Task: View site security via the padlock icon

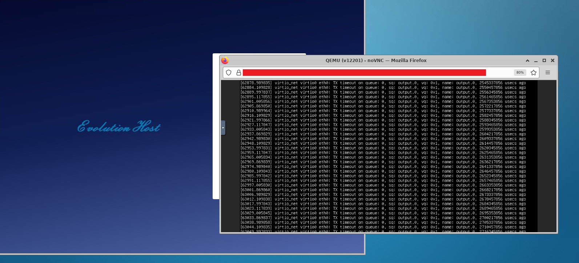Action: coord(238,73)
